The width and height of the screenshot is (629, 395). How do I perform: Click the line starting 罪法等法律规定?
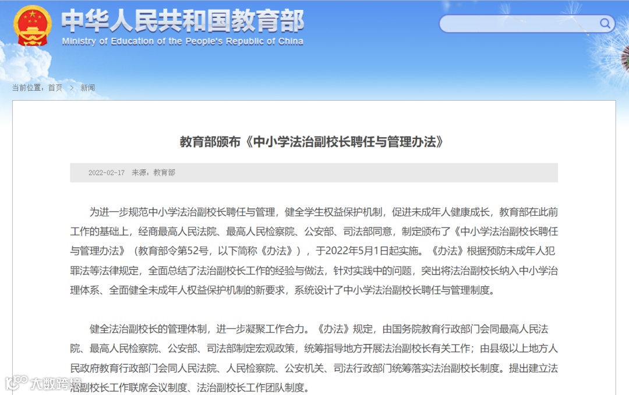point(314,271)
